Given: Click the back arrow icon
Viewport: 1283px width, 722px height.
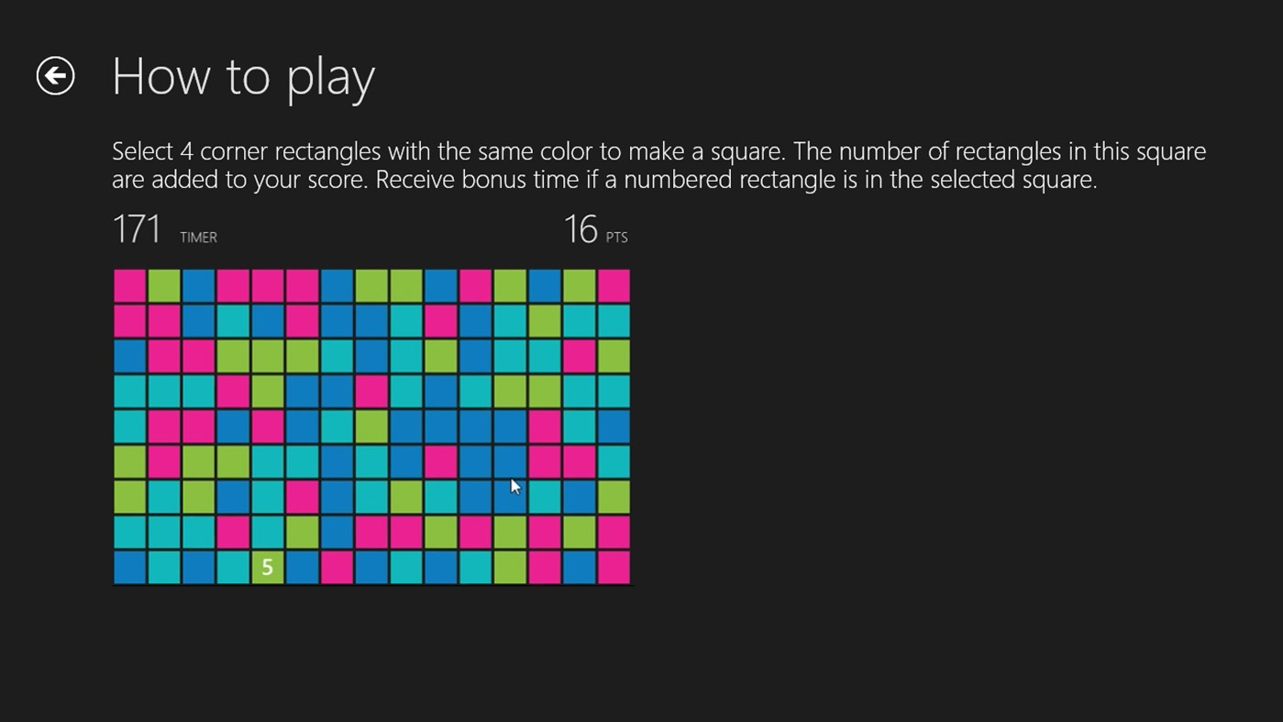Looking at the screenshot, I should (x=55, y=76).
